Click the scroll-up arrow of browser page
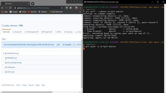The image size is (166, 93). point(82,15)
